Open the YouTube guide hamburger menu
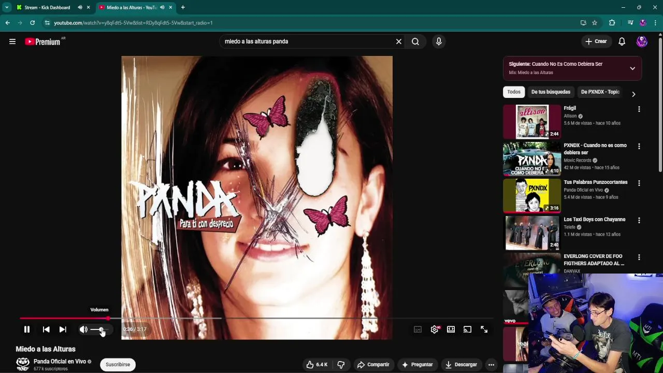663x373 pixels. tap(12, 41)
